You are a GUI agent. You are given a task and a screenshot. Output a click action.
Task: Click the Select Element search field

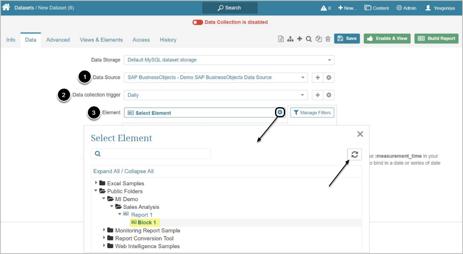point(151,154)
